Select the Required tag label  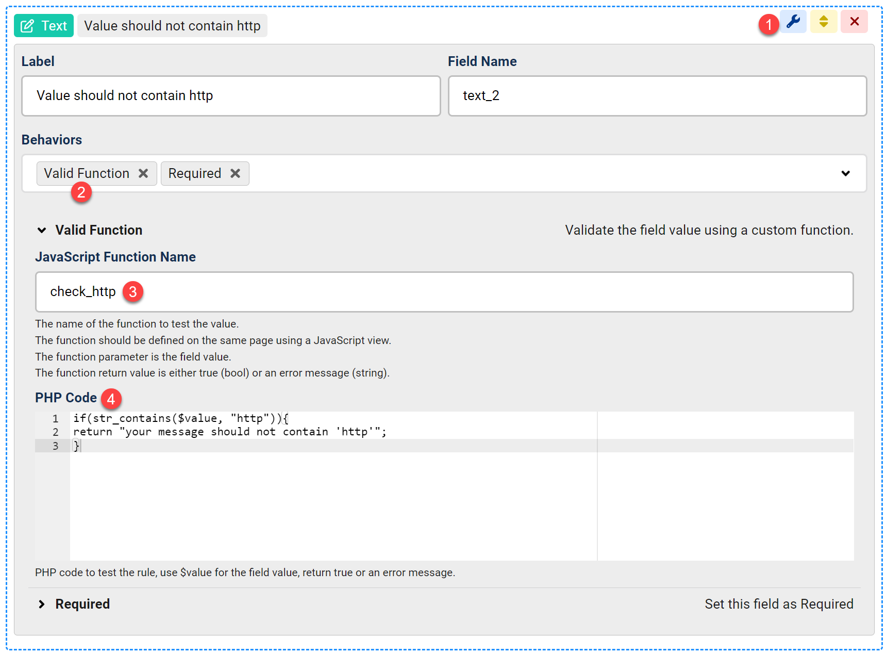[x=194, y=173]
